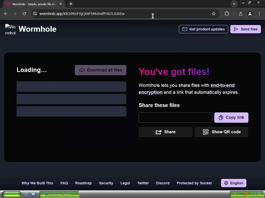The height and width of the screenshot is (198, 265).
Task: Open Chrome three-dot menu
Action: (259, 14)
